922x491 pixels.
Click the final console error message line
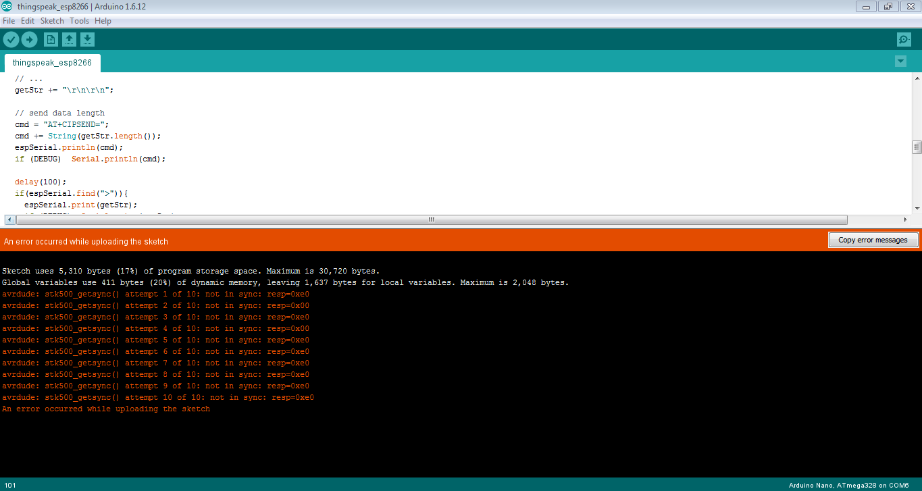[106, 409]
